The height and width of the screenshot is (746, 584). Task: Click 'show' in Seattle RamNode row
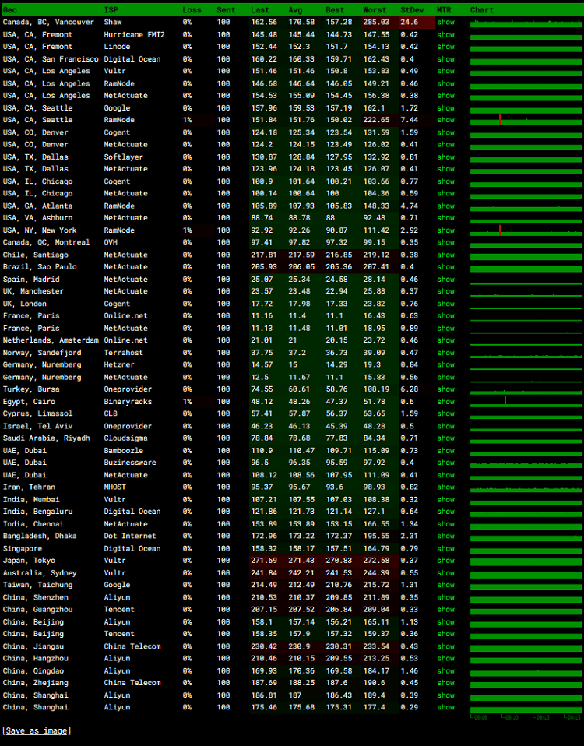[445, 120]
